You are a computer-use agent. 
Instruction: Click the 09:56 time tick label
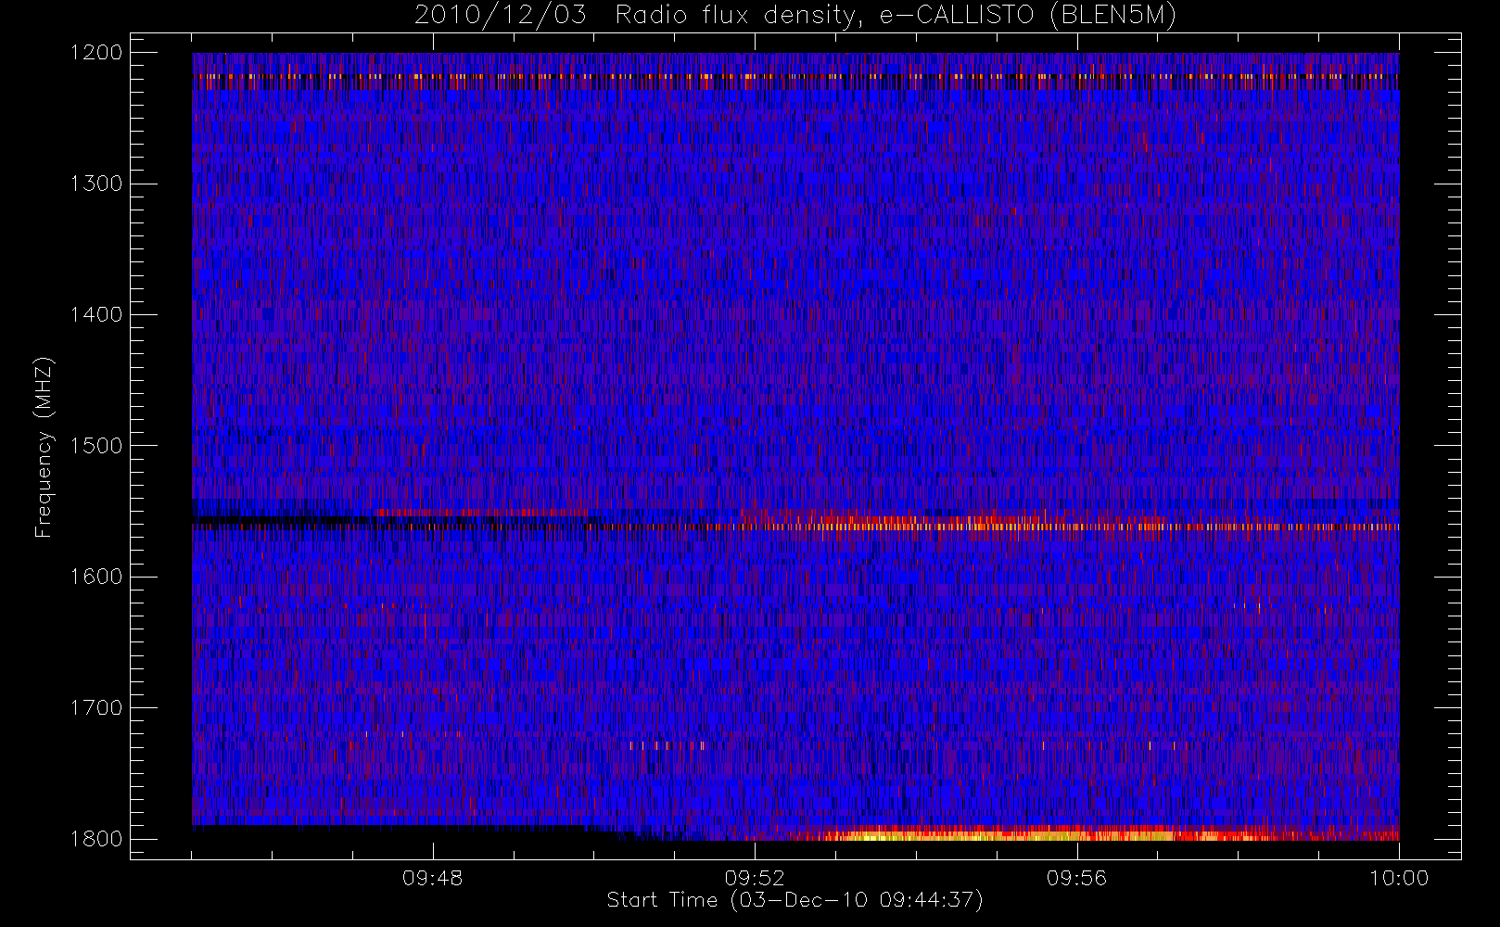coord(1076,878)
